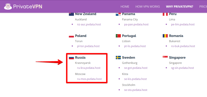Click the Portugal flag icon
This screenshot has width=207, height=97.
(118, 36)
